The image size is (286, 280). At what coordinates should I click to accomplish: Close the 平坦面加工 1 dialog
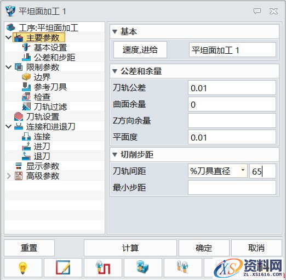pos(273,12)
